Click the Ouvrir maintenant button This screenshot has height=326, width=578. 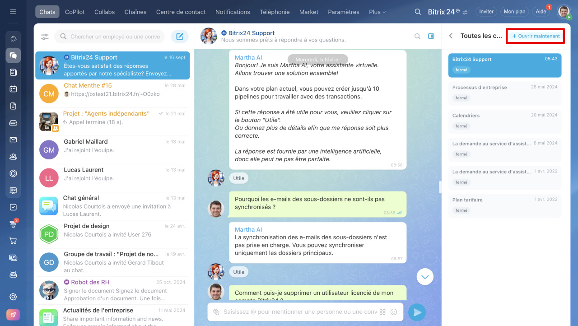pos(536,36)
